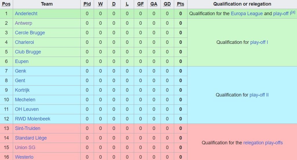
Task: Open the Gent team page
Action: point(20,81)
